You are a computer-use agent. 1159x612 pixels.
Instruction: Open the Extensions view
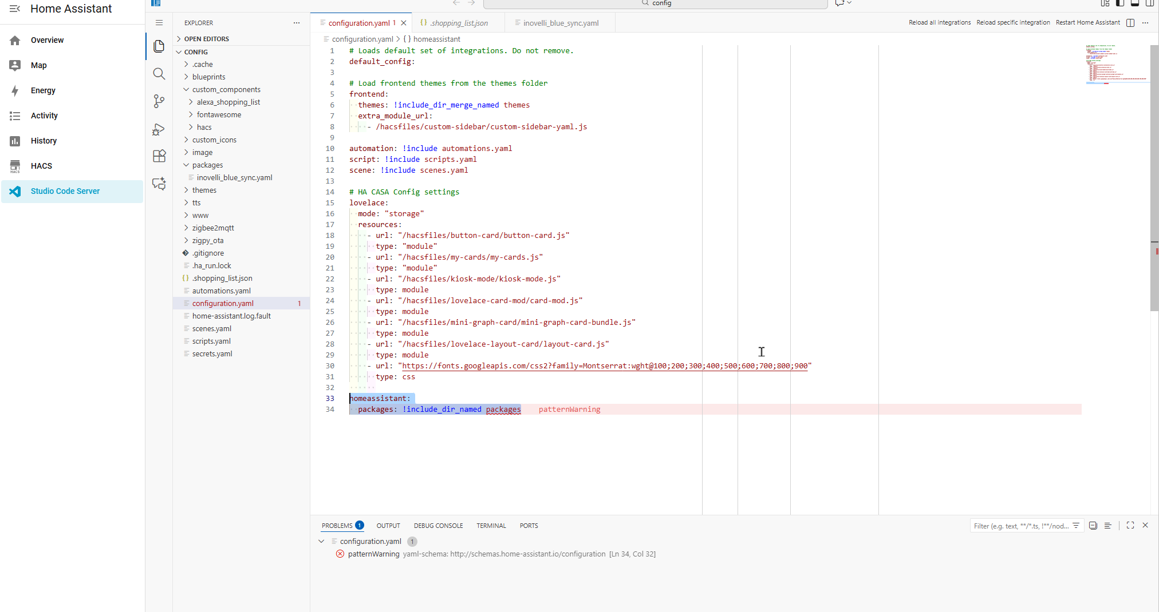point(159,156)
